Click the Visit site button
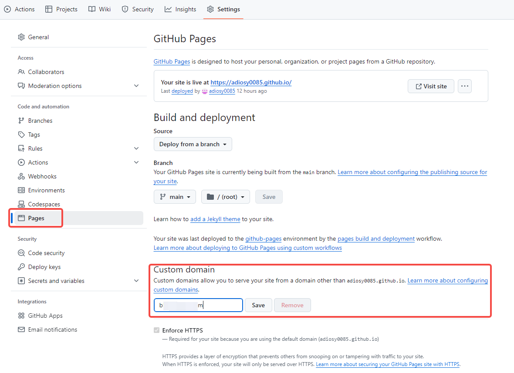The width and height of the screenshot is (514, 373). [431, 86]
